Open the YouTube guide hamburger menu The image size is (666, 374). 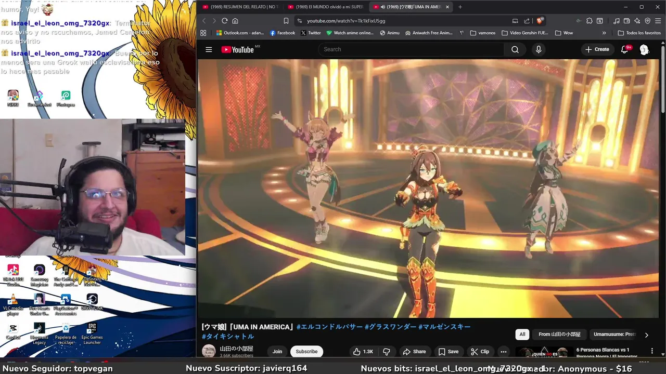[209, 49]
